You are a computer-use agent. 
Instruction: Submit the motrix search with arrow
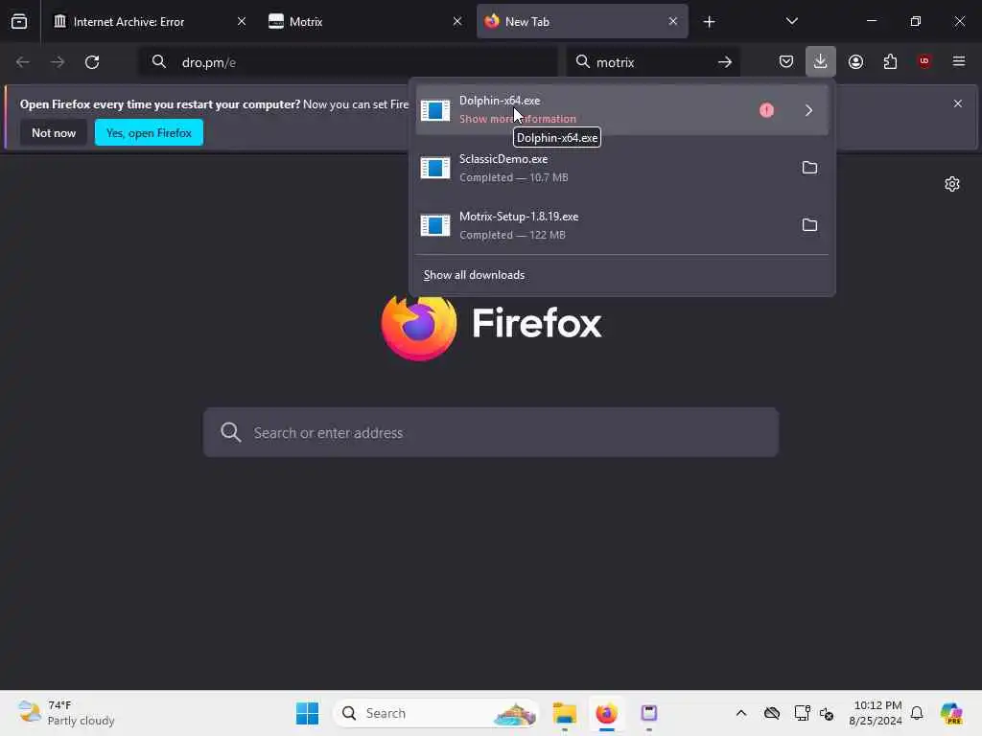coord(725,62)
